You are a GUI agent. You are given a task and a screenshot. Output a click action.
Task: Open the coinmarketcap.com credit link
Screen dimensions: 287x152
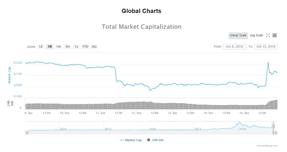coord(267,146)
